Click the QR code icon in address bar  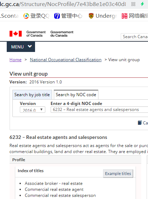coord(133,4)
